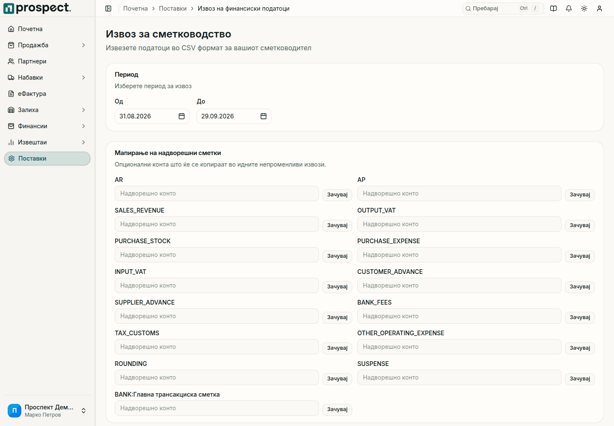Expand the Извештаи submenu chevron
The image size is (614, 426).
[84, 142]
